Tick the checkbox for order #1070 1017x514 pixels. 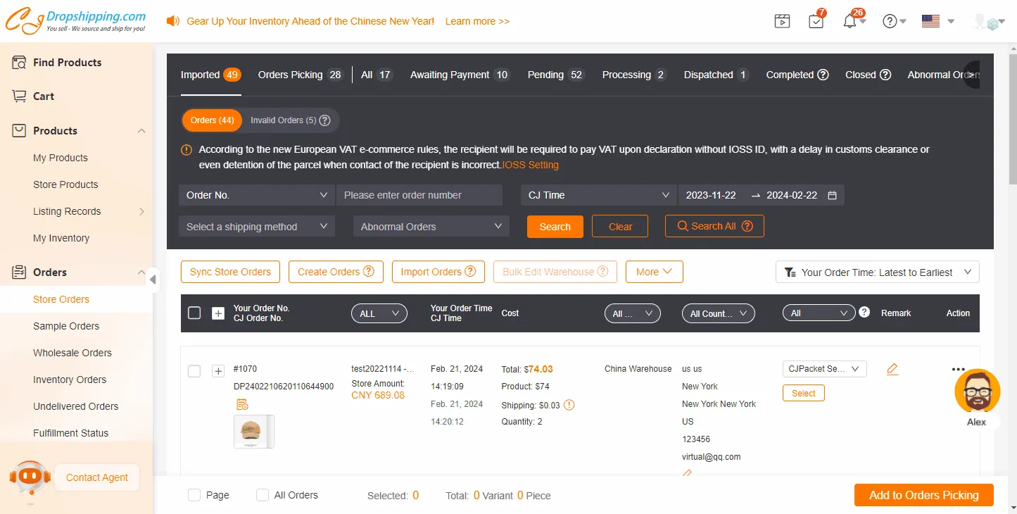click(194, 371)
